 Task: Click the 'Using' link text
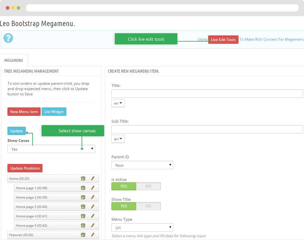click(x=202, y=39)
